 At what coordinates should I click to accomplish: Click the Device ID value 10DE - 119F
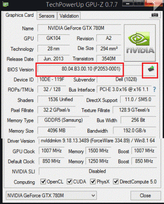tap(52, 79)
